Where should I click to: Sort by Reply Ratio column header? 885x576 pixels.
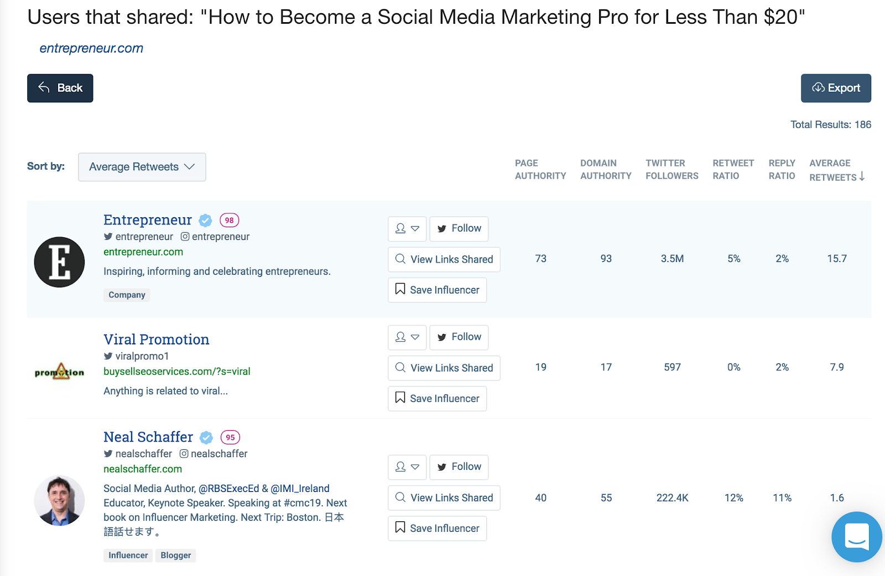[x=782, y=170]
